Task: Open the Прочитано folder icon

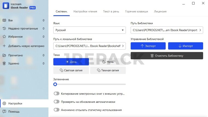Action: 4,55
